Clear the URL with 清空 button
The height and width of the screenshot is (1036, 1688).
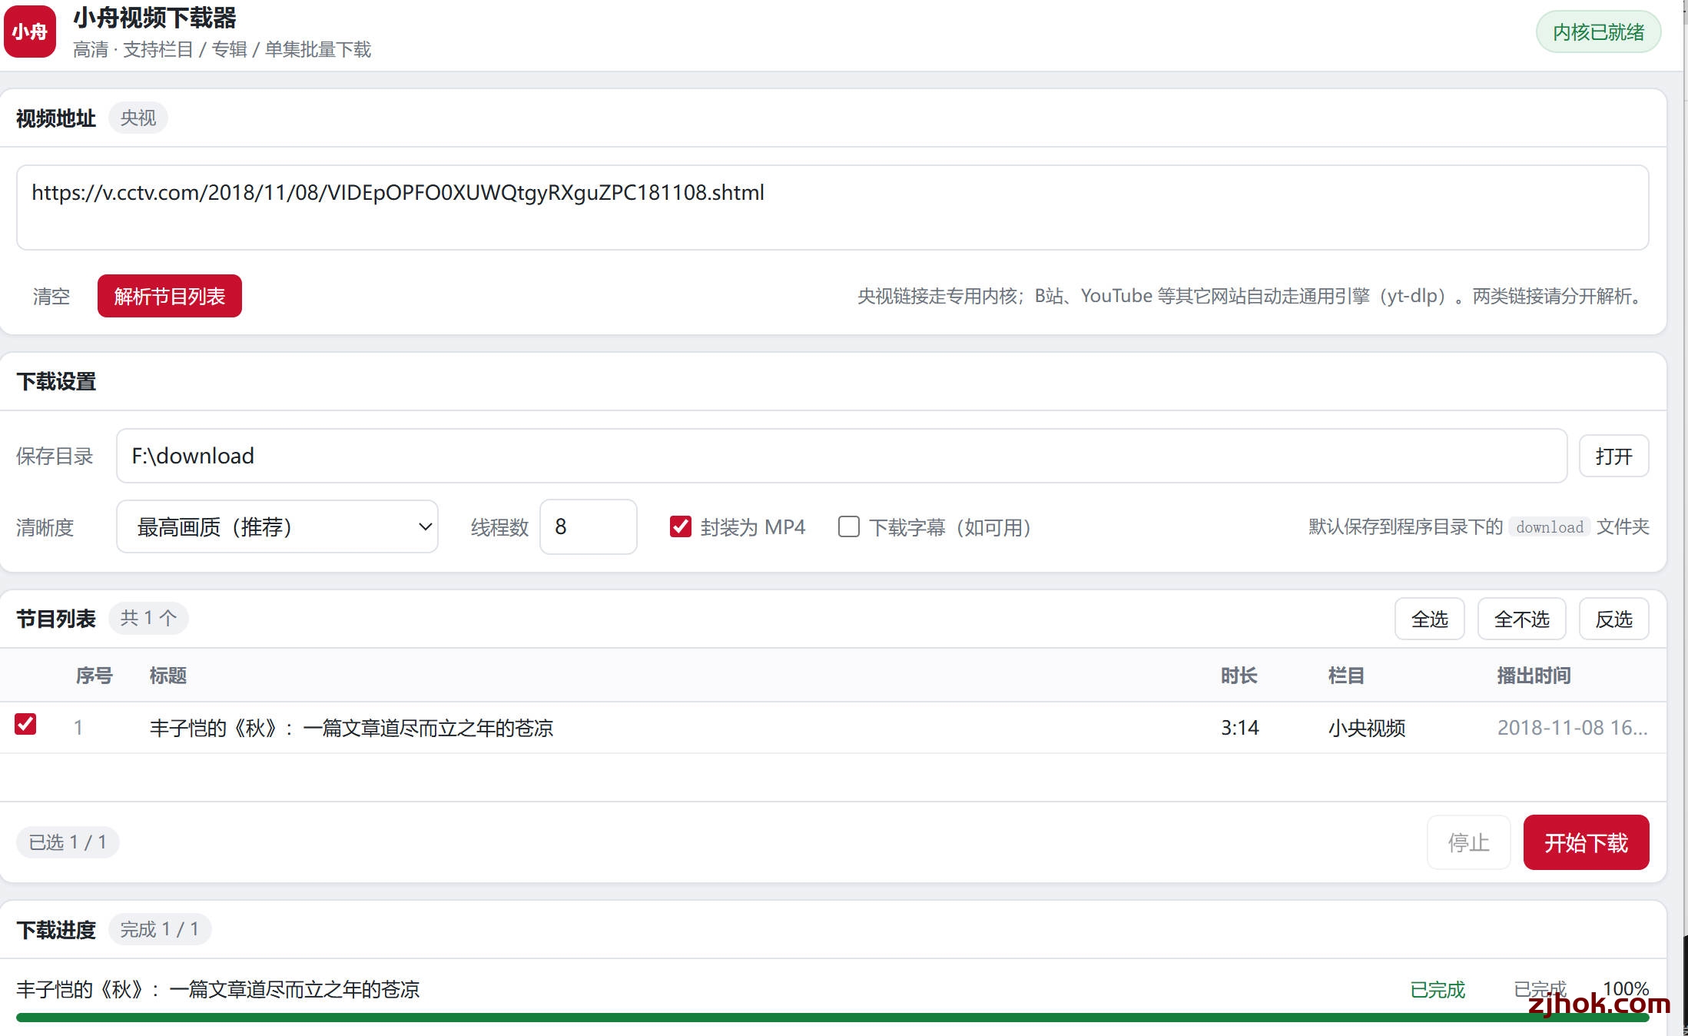tap(51, 296)
